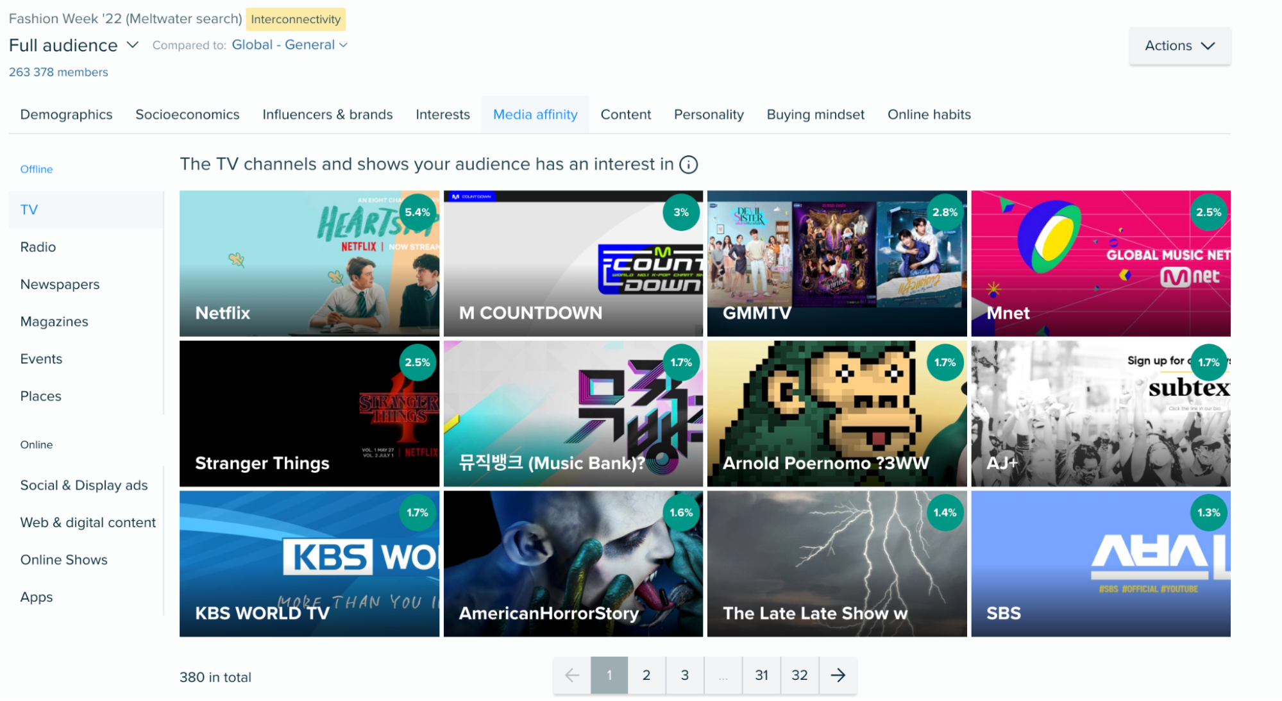
Task: Click the Fashion Week '22 (Meltwater search) title
Action: 125,19
